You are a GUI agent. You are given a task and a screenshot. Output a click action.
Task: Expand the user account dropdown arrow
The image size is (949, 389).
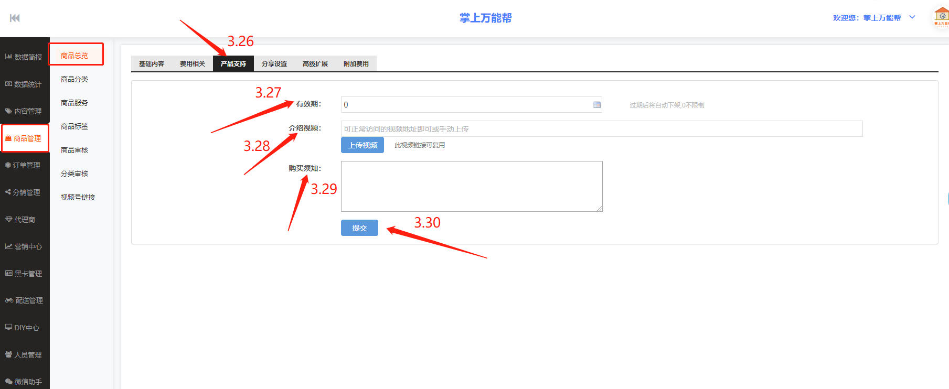click(912, 17)
